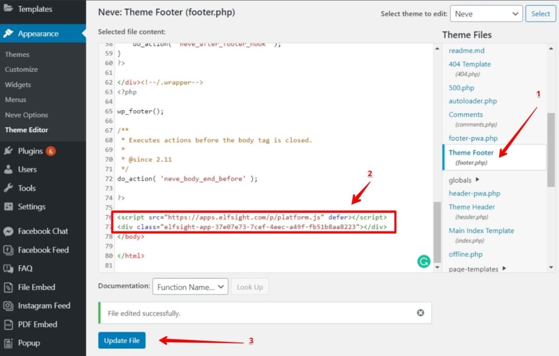Click the Users icon in sidebar
This screenshot has height=356, width=559.
8,170
